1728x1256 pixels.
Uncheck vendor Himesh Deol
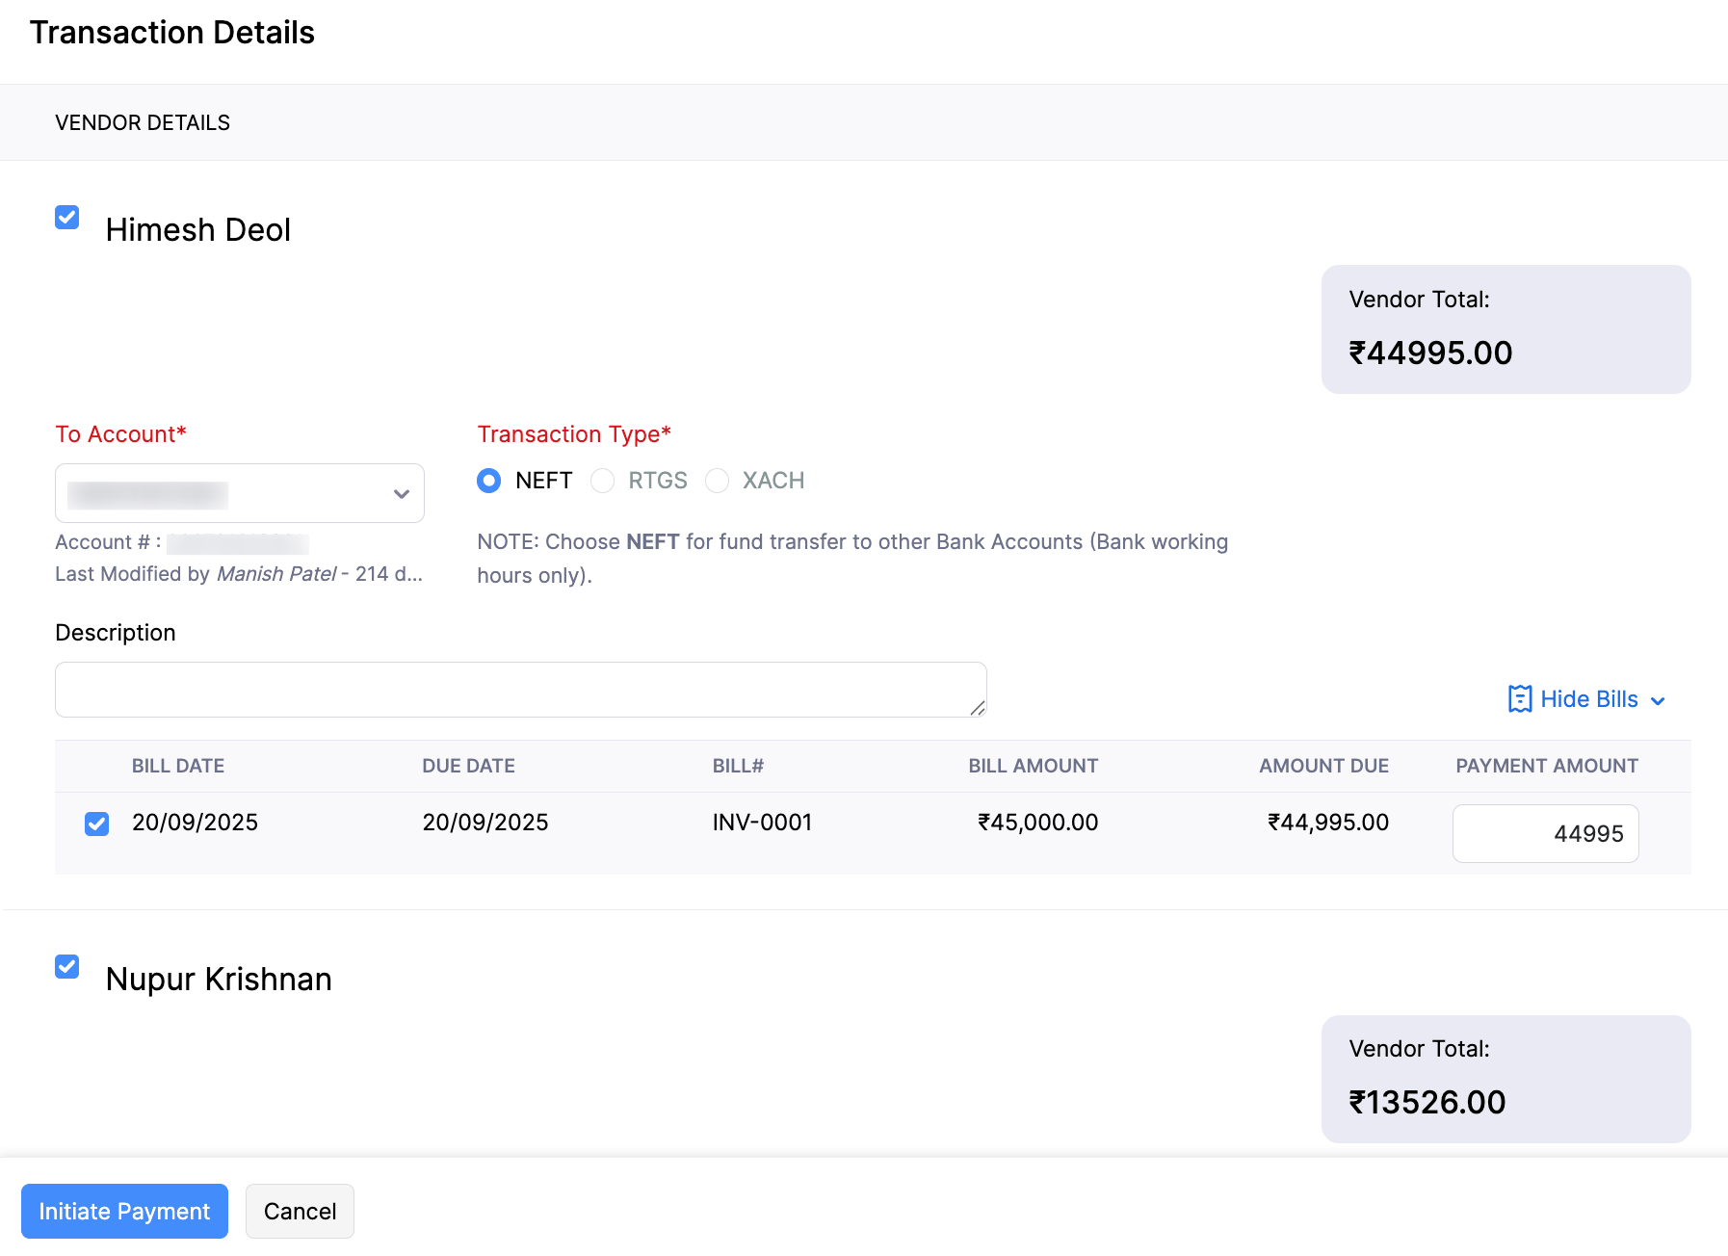point(66,218)
